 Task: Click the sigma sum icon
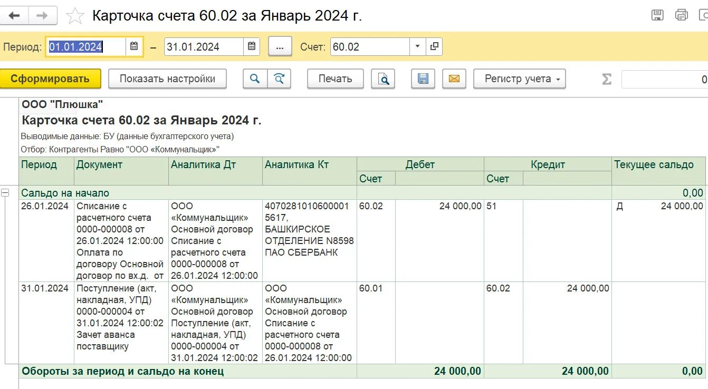pos(607,79)
